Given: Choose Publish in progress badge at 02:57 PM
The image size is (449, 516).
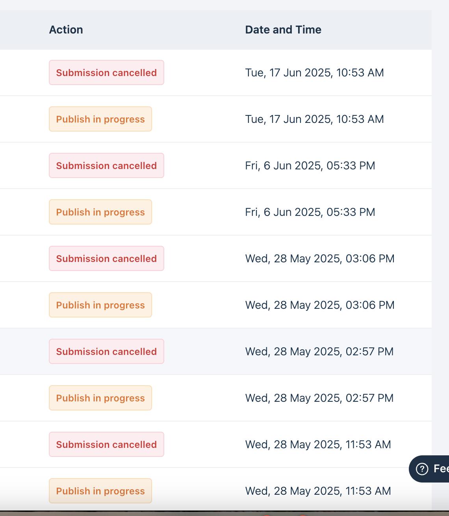Looking at the screenshot, I should 100,398.
